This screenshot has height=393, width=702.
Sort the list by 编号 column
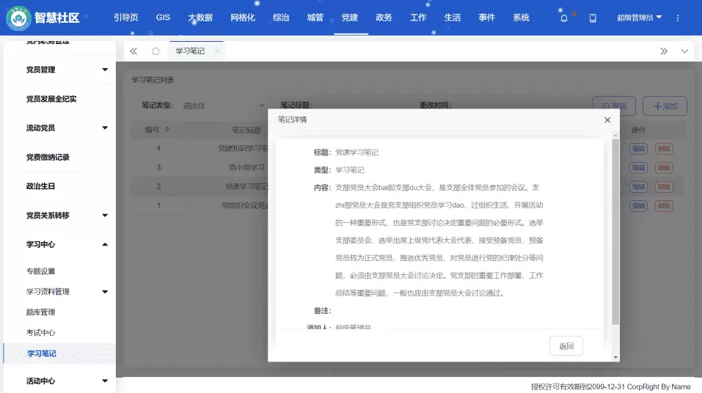(x=167, y=130)
